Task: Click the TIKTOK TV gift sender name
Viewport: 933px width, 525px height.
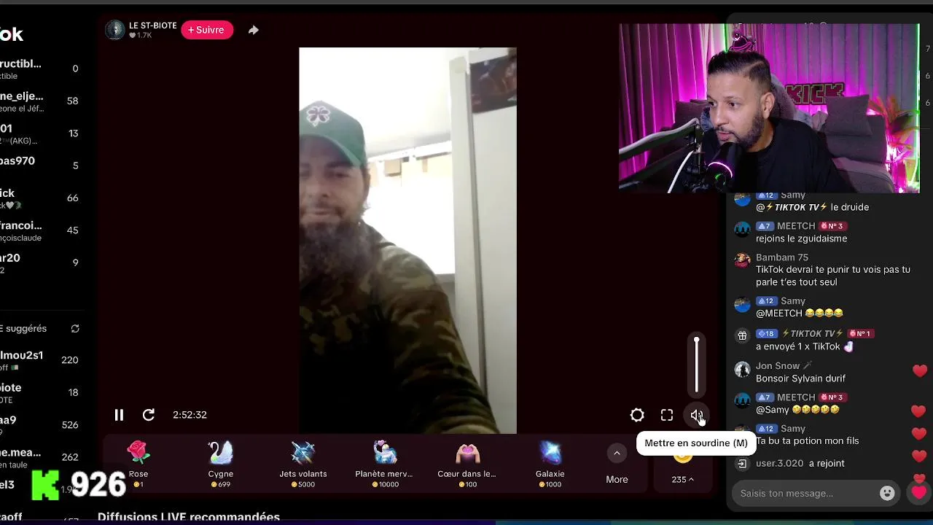Action: [x=812, y=334]
